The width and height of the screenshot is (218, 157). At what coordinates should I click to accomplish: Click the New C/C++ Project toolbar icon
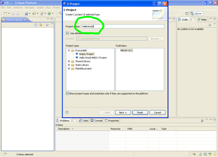click(26, 13)
